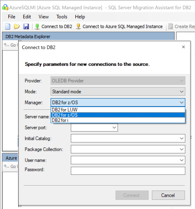Click the disabled Provider dropdown
195x209 pixels.
click(118, 81)
